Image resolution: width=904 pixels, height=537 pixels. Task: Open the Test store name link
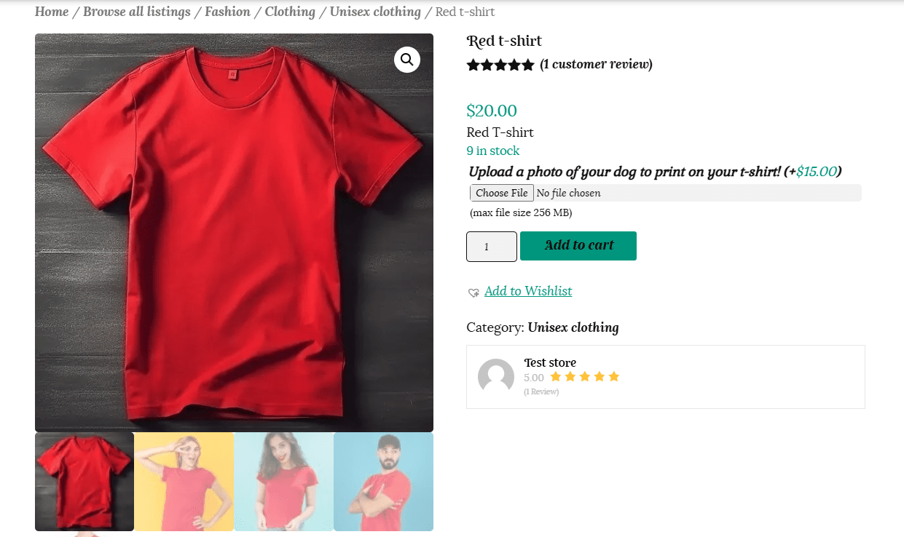pyautogui.click(x=550, y=362)
